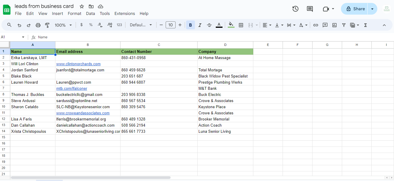Insert a chart

(x=334, y=25)
